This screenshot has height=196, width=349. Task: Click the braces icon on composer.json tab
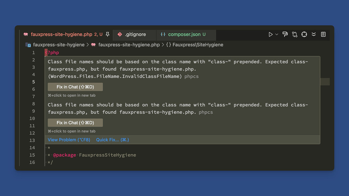pos(163,34)
